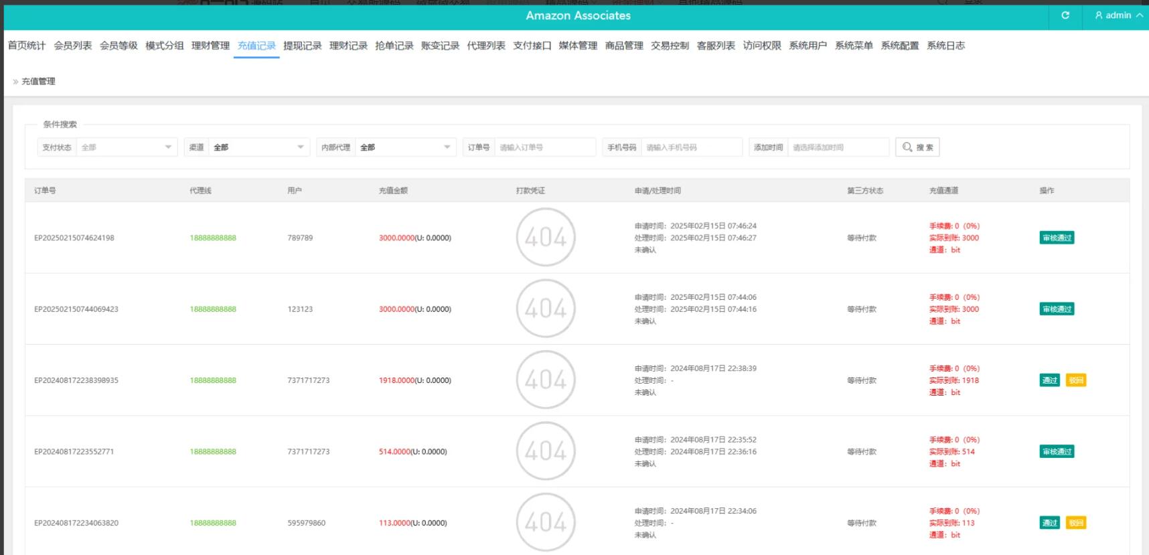Go to 首页统计 in the navigation
The width and height of the screenshot is (1149, 555).
pyautogui.click(x=27, y=46)
